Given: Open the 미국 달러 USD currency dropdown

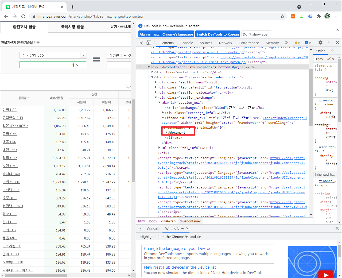Looking at the screenshot, I should pyautogui.click(x=53, y=55).
